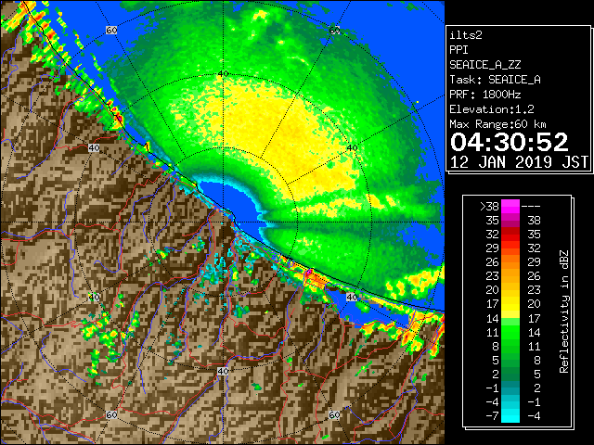The image size is (594, 445).
Task: Click the cyan -7 dBZ legend swatch
Action: coord(510,415)
